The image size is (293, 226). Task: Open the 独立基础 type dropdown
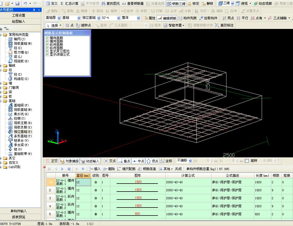click(x=99, y=18)
